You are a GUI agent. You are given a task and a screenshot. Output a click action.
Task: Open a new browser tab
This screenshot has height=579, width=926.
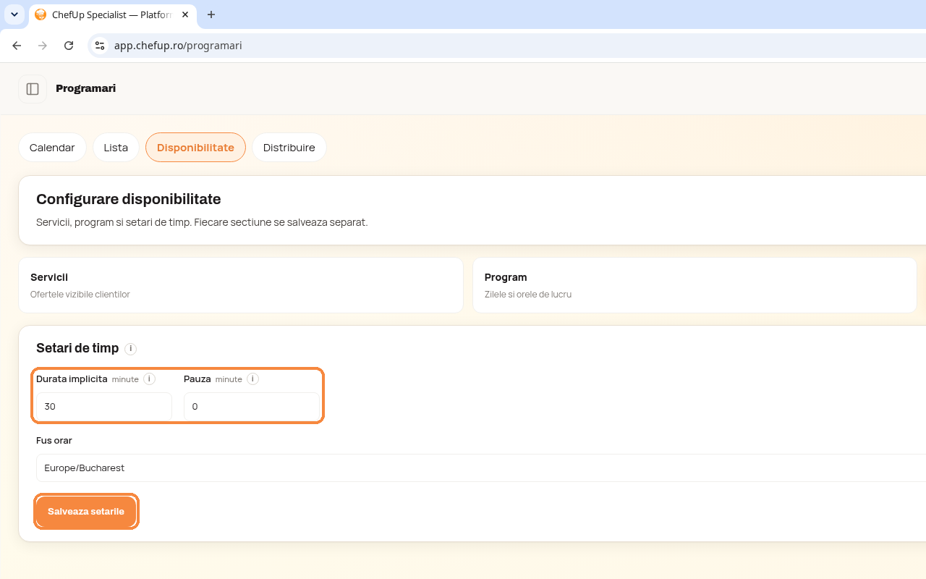point(211,14)
